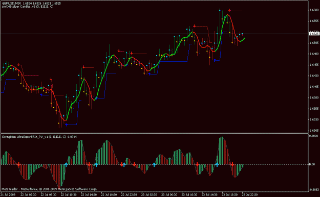Click the 1.6405 price axis label

[x=314, y=87]
